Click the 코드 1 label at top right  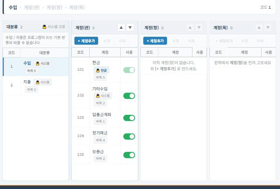(x=266, y=7)
